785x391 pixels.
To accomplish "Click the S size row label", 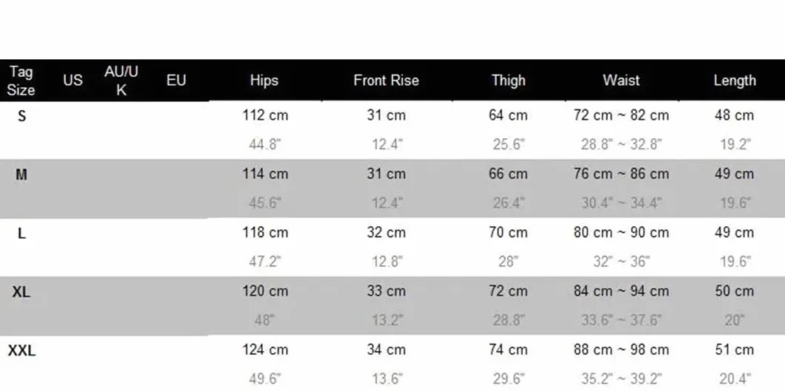I will [21, 116].
